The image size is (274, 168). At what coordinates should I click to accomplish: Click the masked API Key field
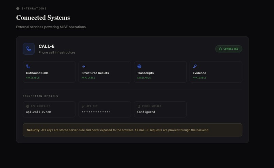105,109
